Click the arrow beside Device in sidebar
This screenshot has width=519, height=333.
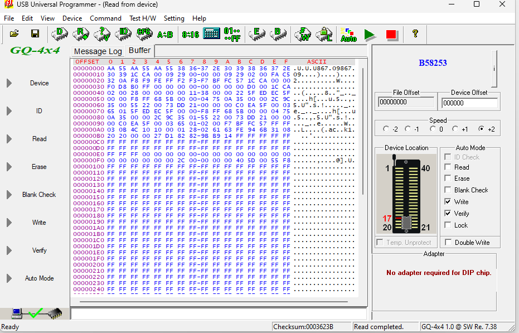pos(9,83)
